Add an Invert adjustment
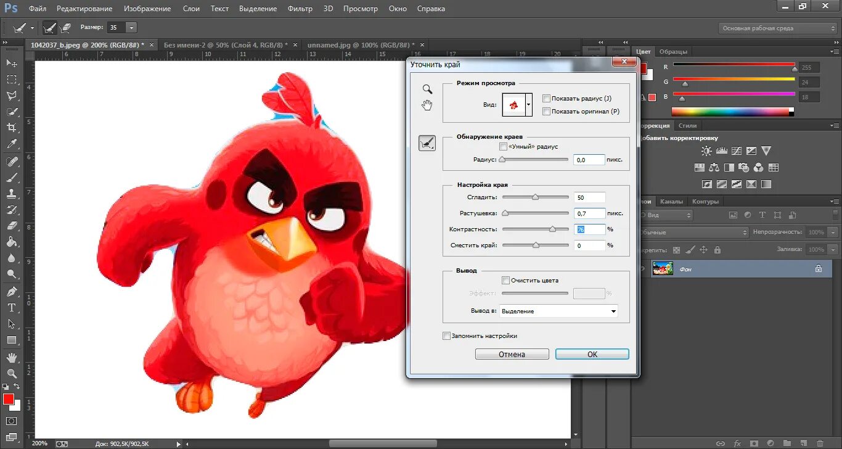 click(x=706, y=184)
